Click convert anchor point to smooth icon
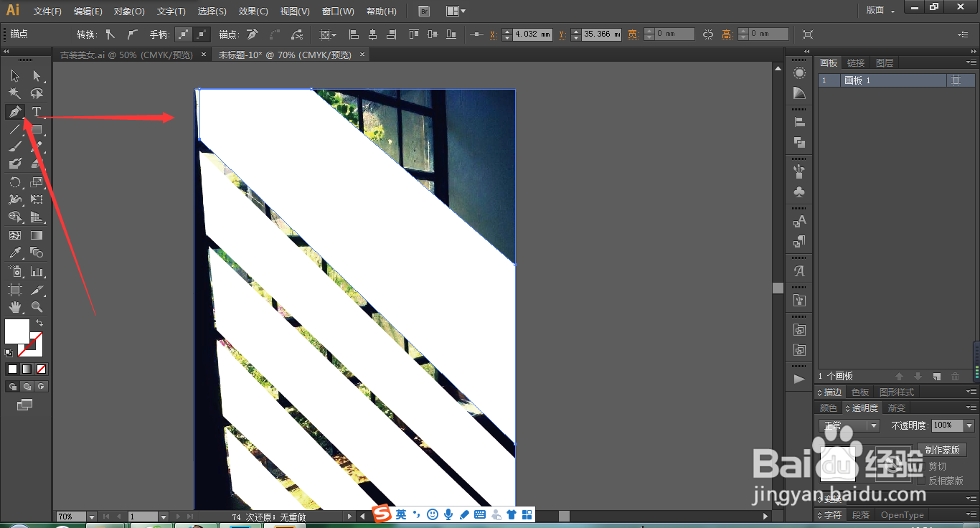Screen dimensions: 980x528 [x=131, y=34]
